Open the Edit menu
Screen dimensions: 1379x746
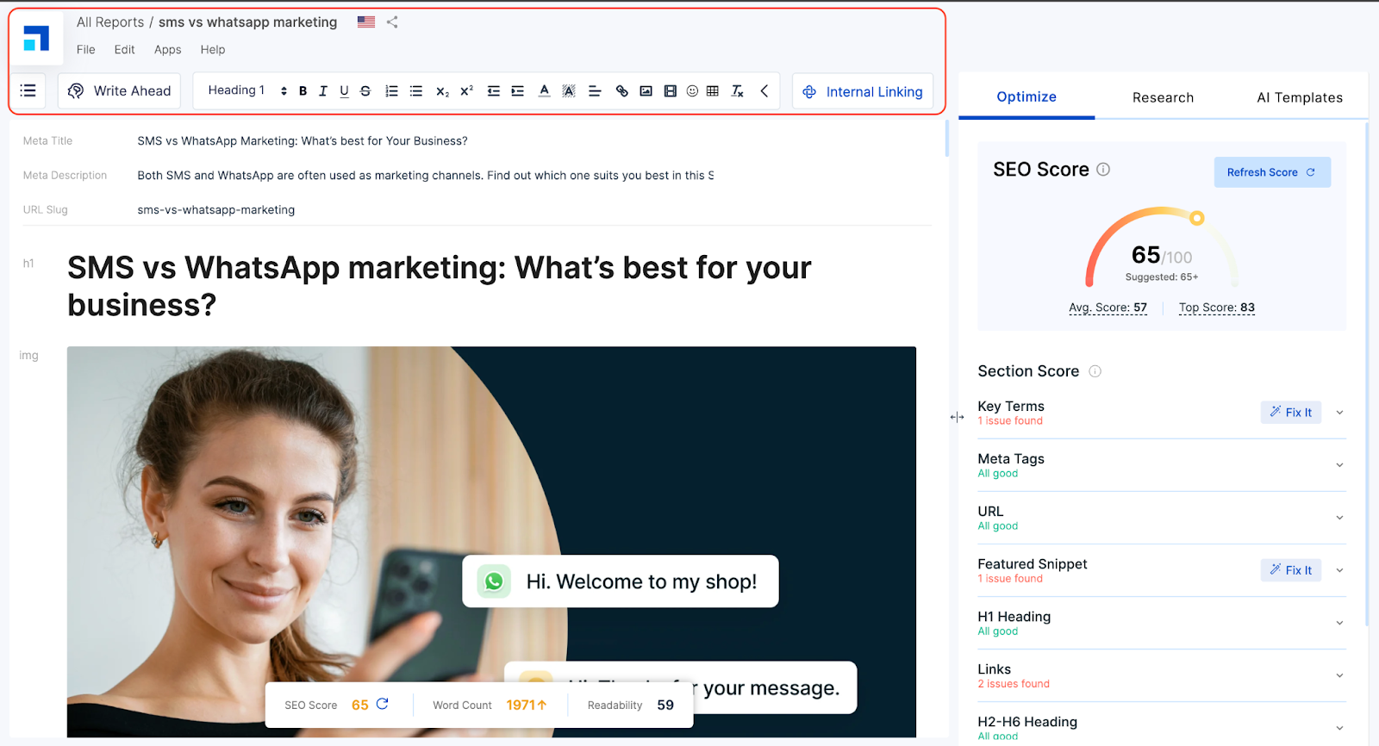click(x=125, y=50)
